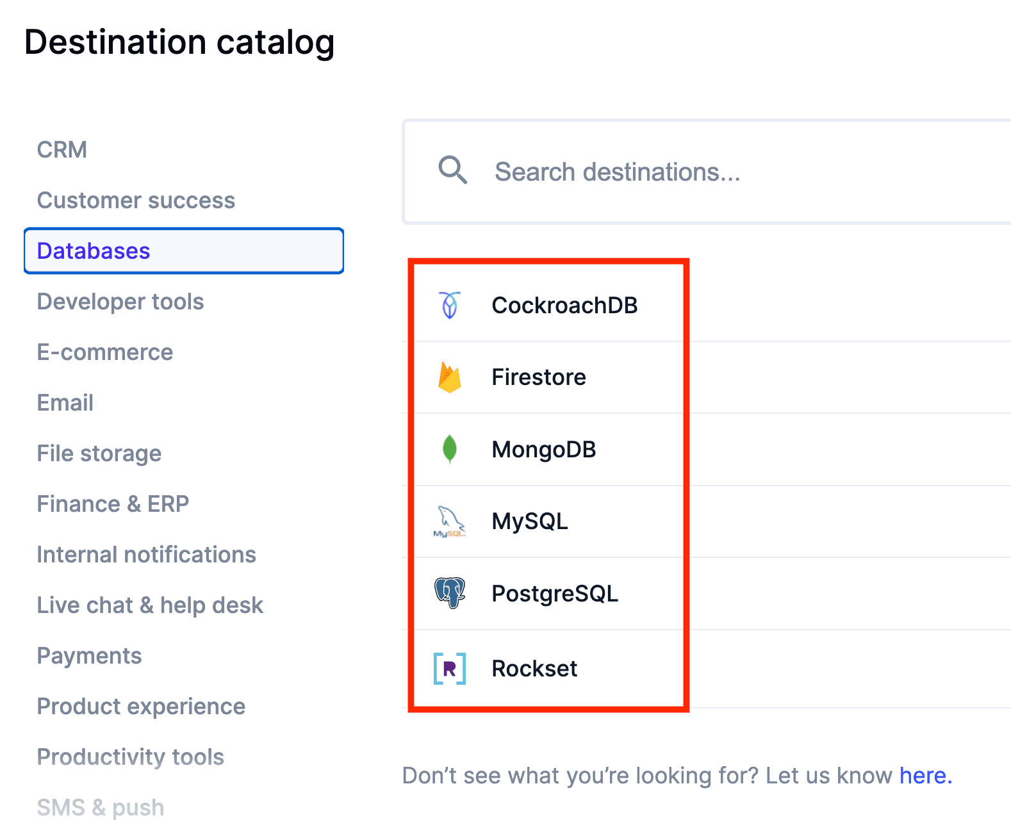Select the Databases category
The width and height of the screenshot is (1011, 834).
[x=94, y=251]
